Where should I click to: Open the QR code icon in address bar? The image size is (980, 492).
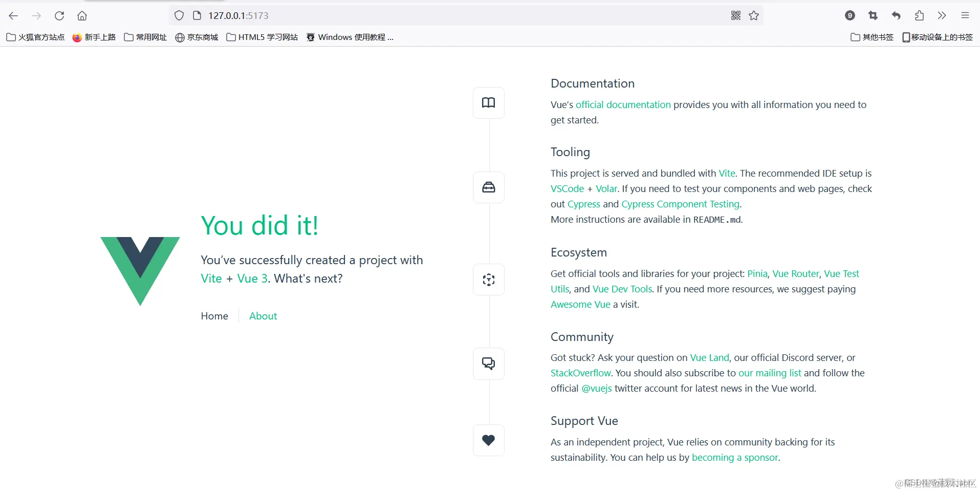pyautogui.click(x=736, y=16)
